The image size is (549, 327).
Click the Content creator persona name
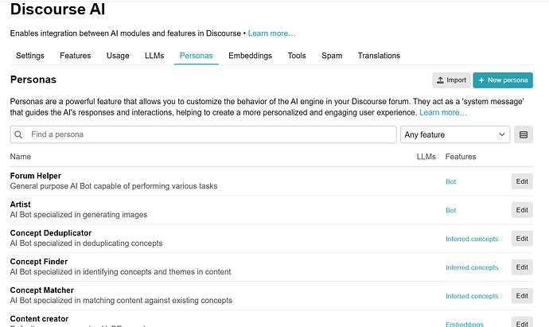click(x=39, y=319)
